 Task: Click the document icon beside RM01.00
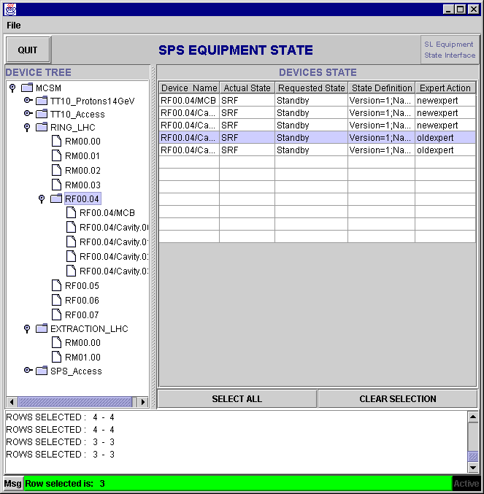(x=56, y=357)
